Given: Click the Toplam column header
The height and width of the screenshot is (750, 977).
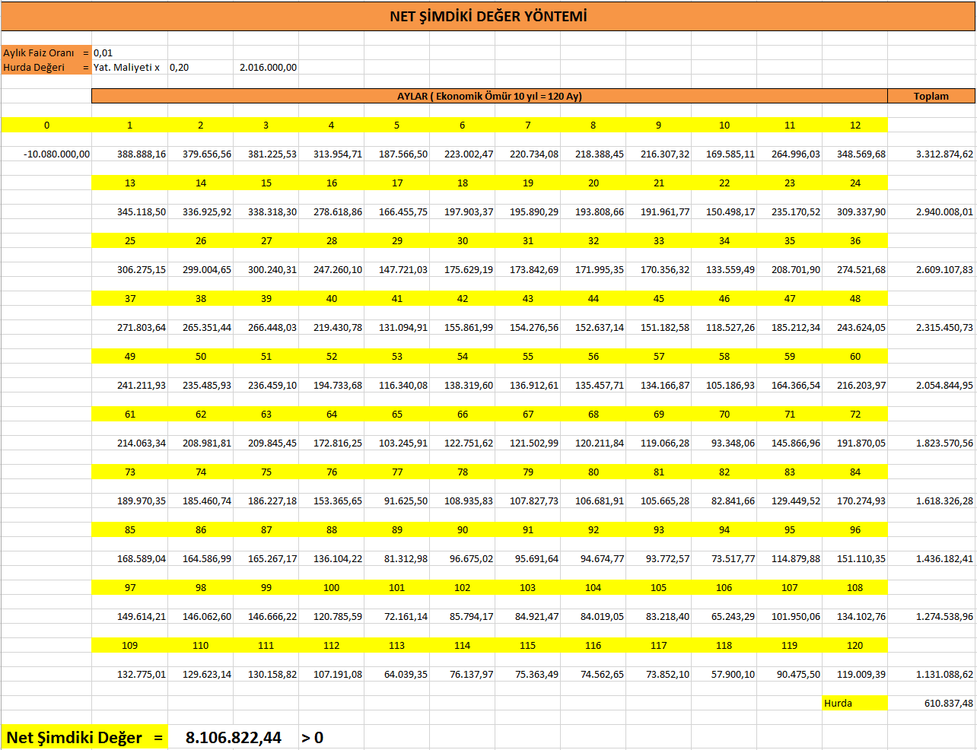Looking at the screenshot, I should (931, 97).
